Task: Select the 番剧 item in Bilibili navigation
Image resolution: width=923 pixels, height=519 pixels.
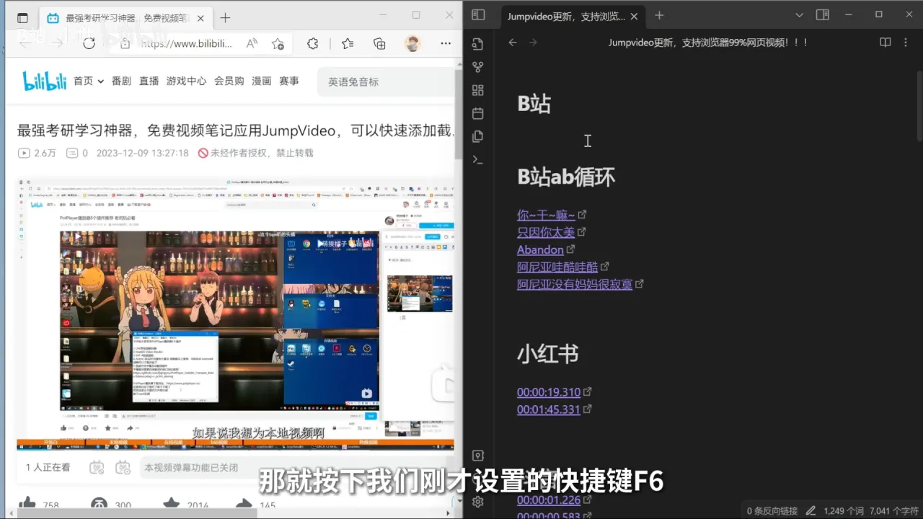Action: pyautogui.click(x=121, y=81)
